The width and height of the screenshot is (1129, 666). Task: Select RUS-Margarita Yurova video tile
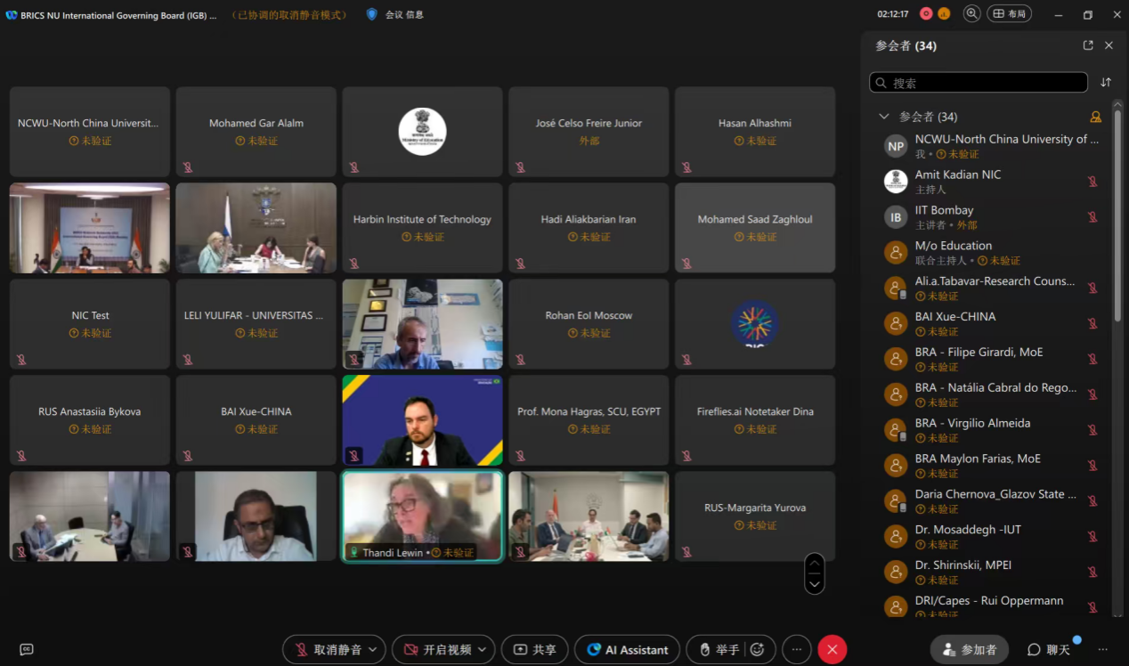click(755, 516)
